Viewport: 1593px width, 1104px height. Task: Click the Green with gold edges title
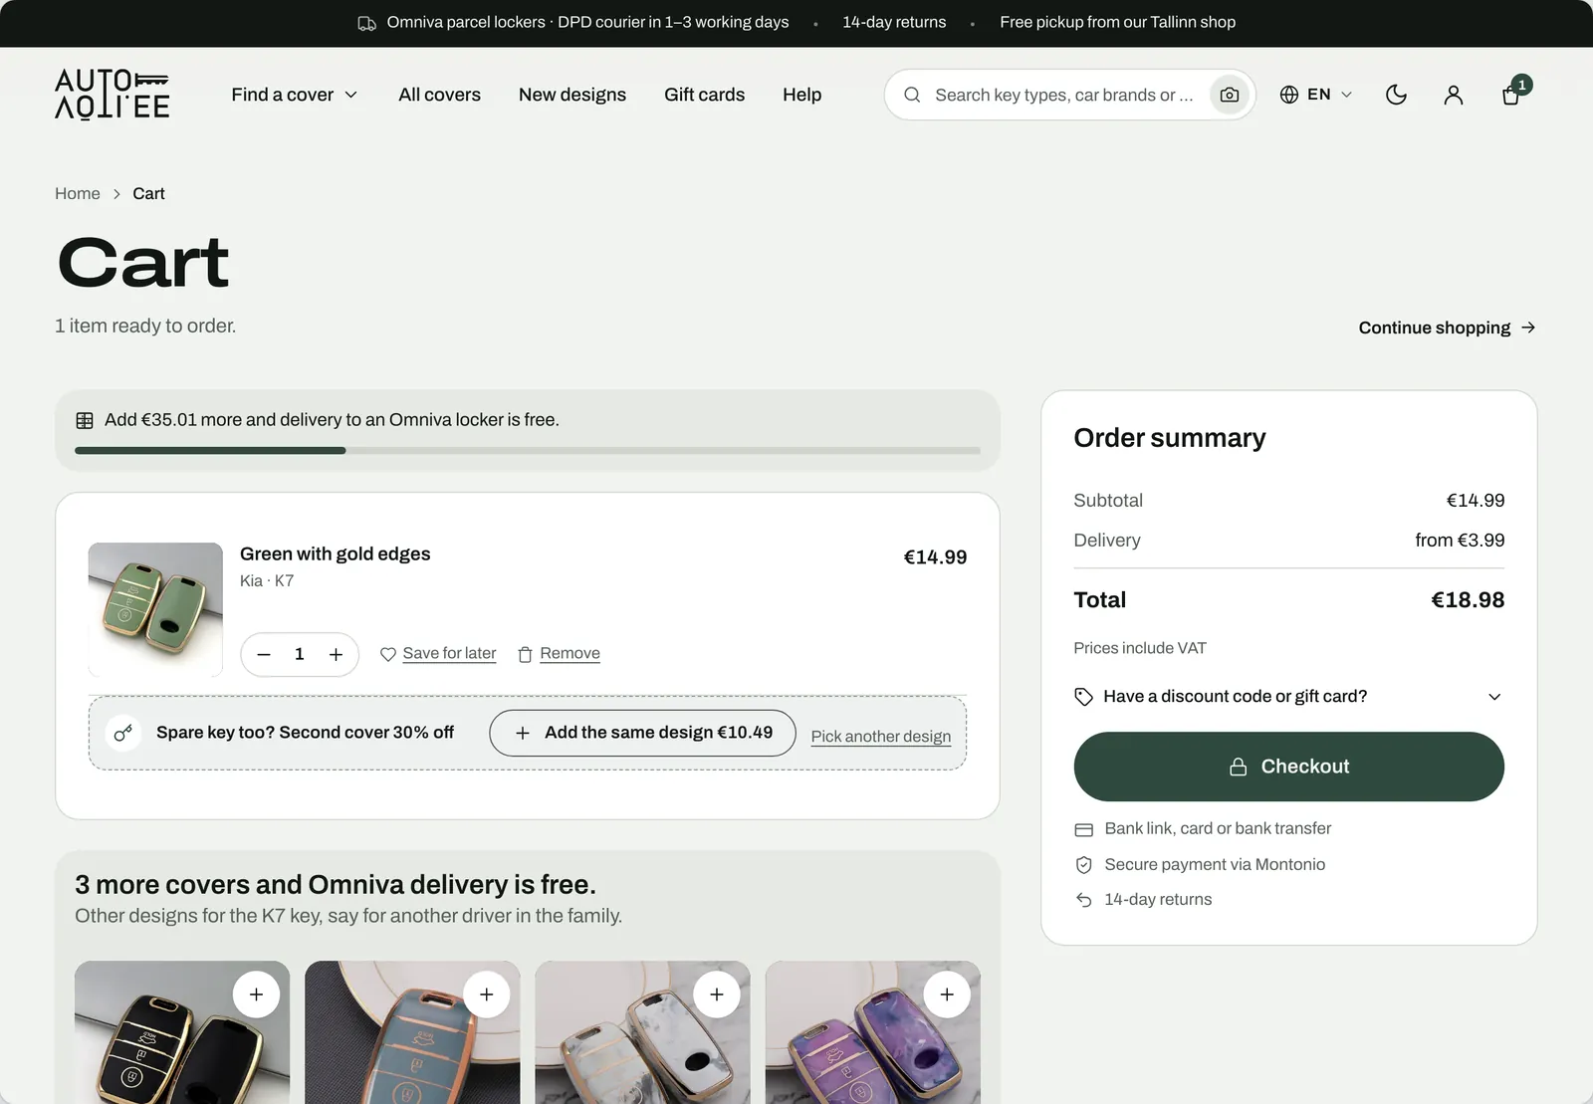click(x=335, y=553)
